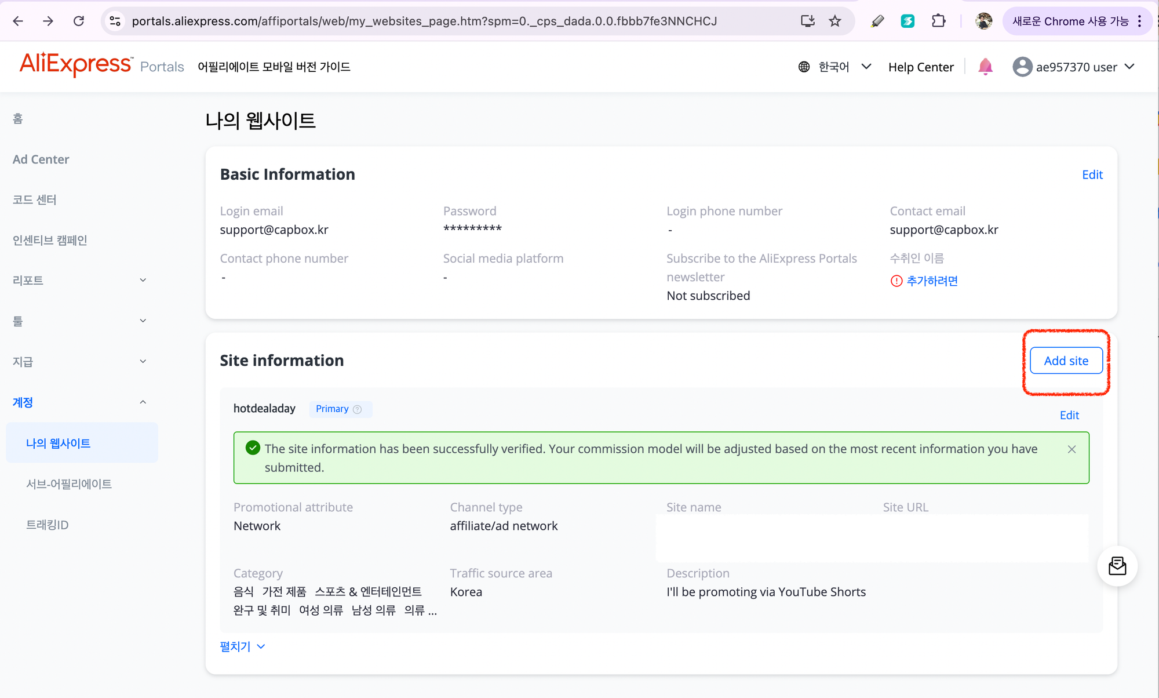Viewport: 1159px width, 698px height.
Task: Open 트래킹ID in the sidebar
Action: point(48,525)
